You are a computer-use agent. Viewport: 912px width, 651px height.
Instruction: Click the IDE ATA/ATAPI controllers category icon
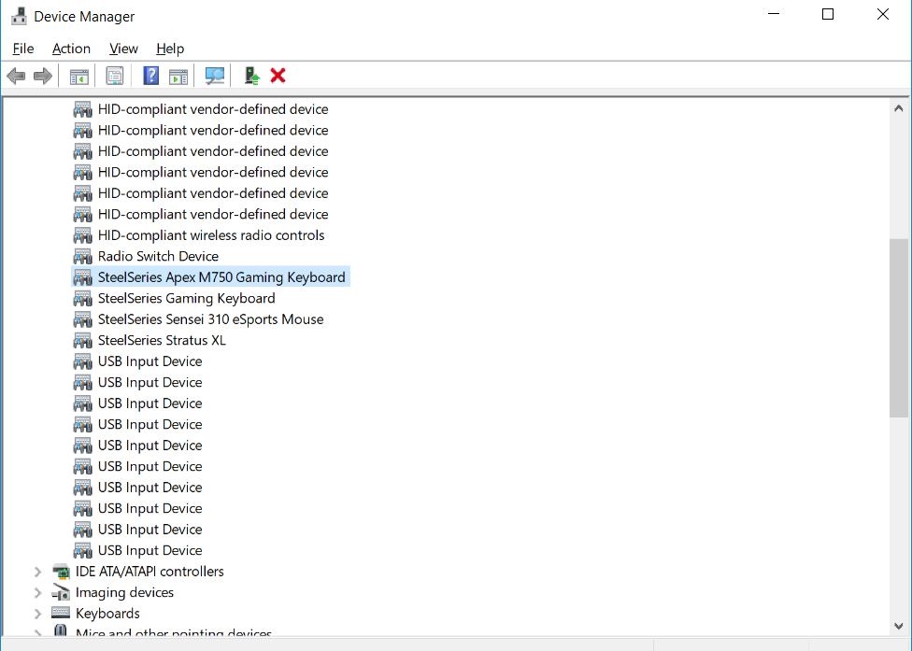pos(61,572)
